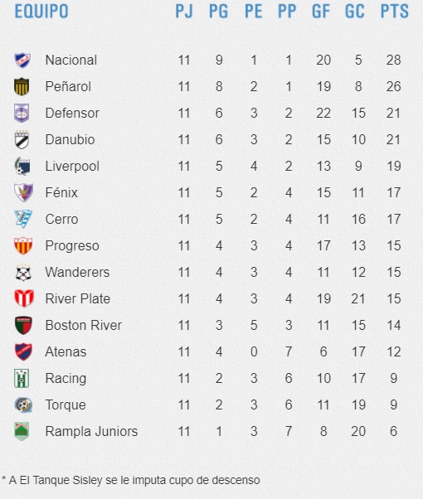
Task: Click the El Tanque Sisley footnote text
Action: coord(130,480)
